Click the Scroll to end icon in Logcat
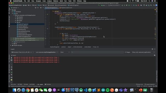The image size is (166, 93). [11, 60]
